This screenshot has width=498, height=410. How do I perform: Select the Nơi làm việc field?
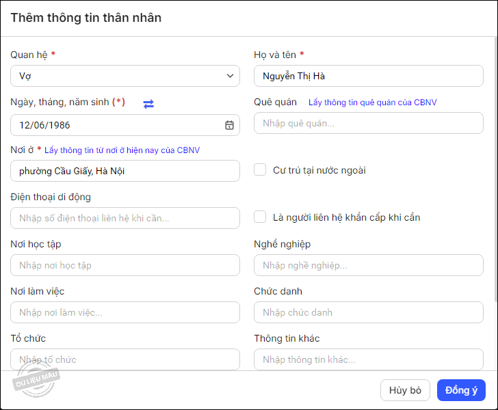click(x=125, y=312)
